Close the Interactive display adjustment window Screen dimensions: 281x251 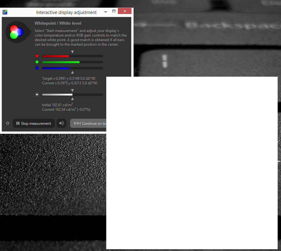(125, 11)
